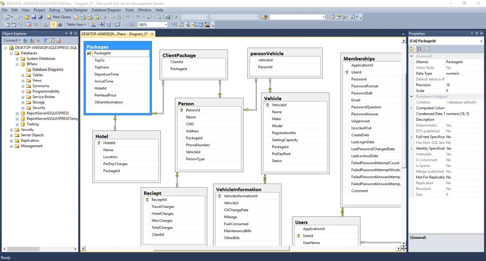
Task: Click the Precision property value 18
Action: pyautogui.click(x=464, y=85)
